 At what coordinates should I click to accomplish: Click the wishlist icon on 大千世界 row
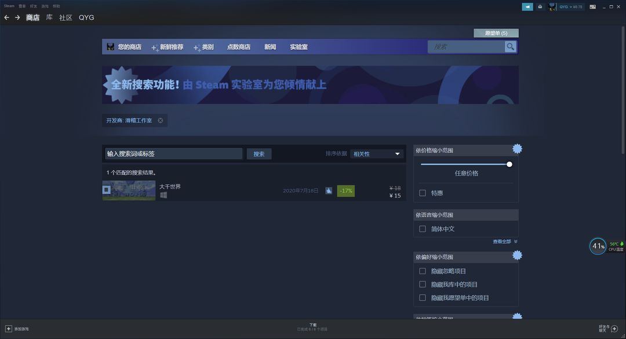pyautogui.click(x=106, y=190)
